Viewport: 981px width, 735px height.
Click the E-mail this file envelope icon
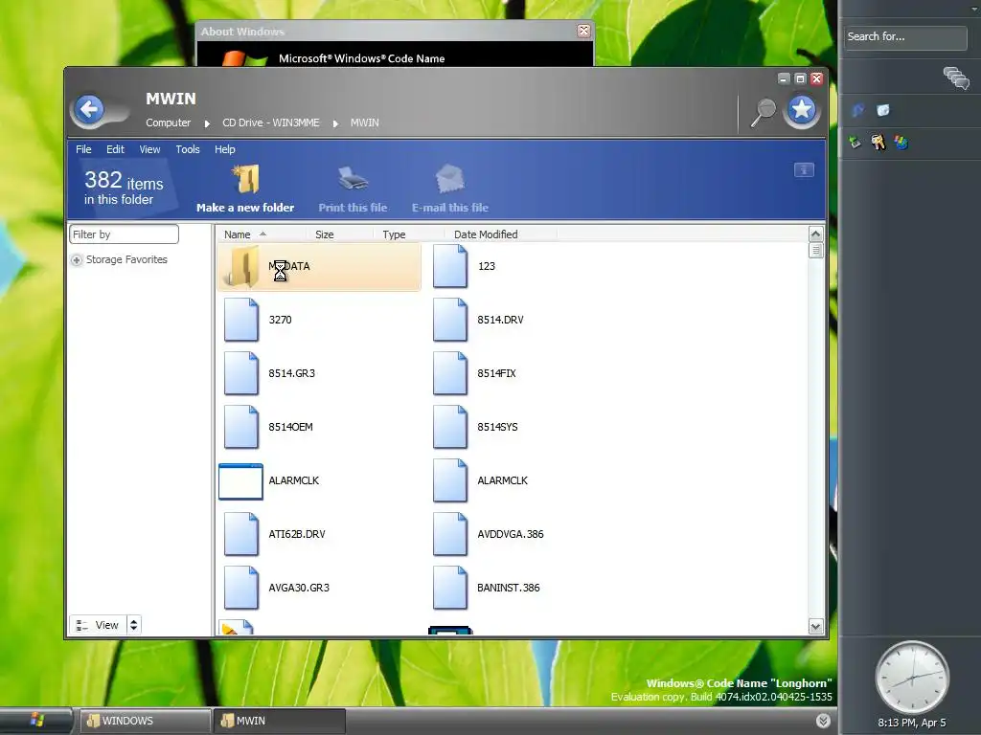point(450,179)
